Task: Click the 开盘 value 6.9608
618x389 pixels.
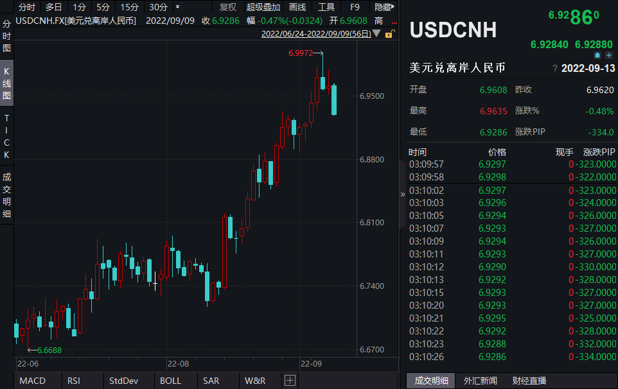Action: [x=493, y=90]
